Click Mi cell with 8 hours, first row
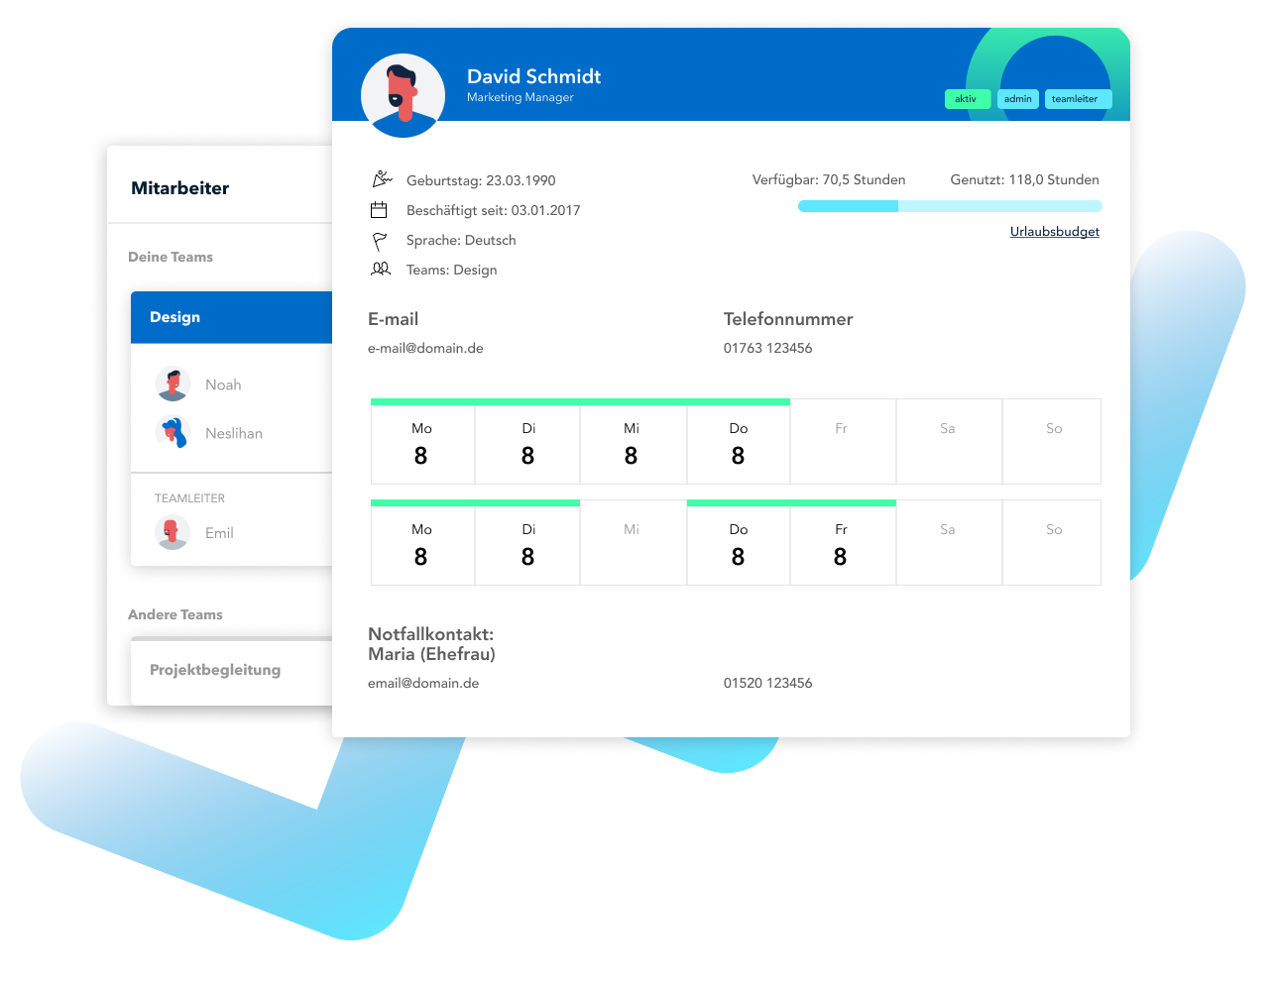The image size is (1273, 984). pos(634,442)
